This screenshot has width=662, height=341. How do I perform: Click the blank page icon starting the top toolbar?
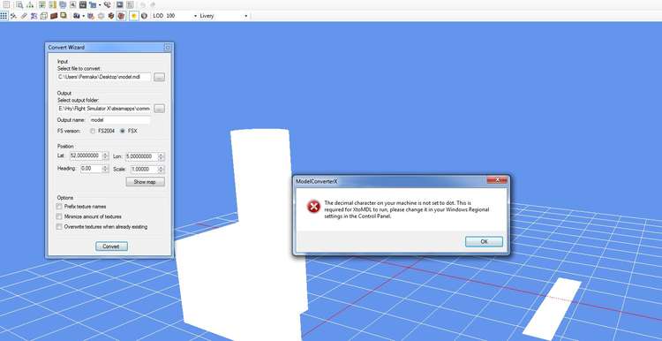pyautogui.click(x=6, y=4)
